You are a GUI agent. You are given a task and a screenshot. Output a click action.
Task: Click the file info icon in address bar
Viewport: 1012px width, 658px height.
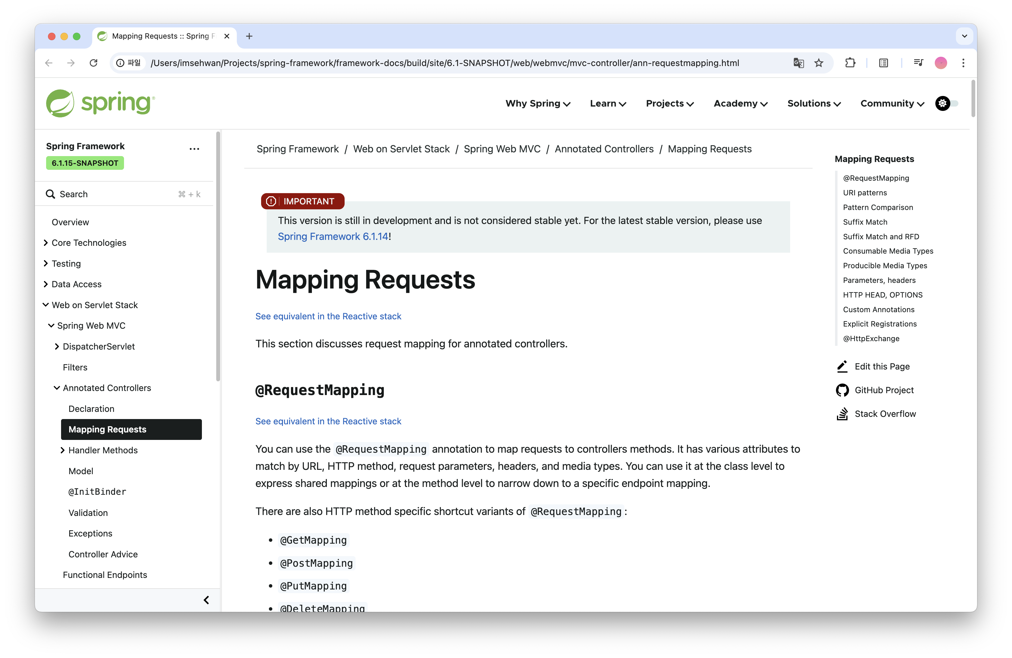pos(120,63)
